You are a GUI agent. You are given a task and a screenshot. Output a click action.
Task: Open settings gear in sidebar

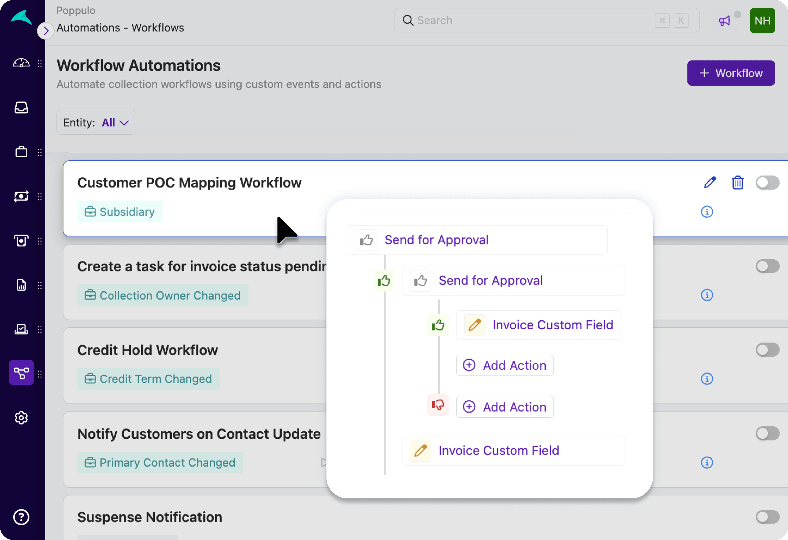pos(21,417)
